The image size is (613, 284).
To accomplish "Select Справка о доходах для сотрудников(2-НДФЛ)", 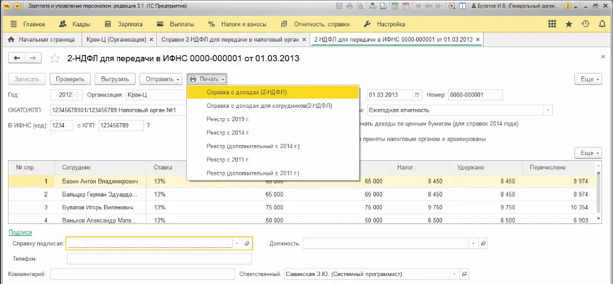I will pos(273,105).
